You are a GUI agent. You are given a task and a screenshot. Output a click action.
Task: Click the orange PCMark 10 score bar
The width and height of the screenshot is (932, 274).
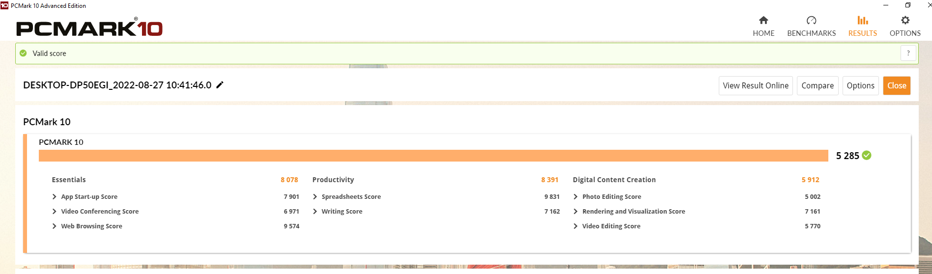click(433, 156)
